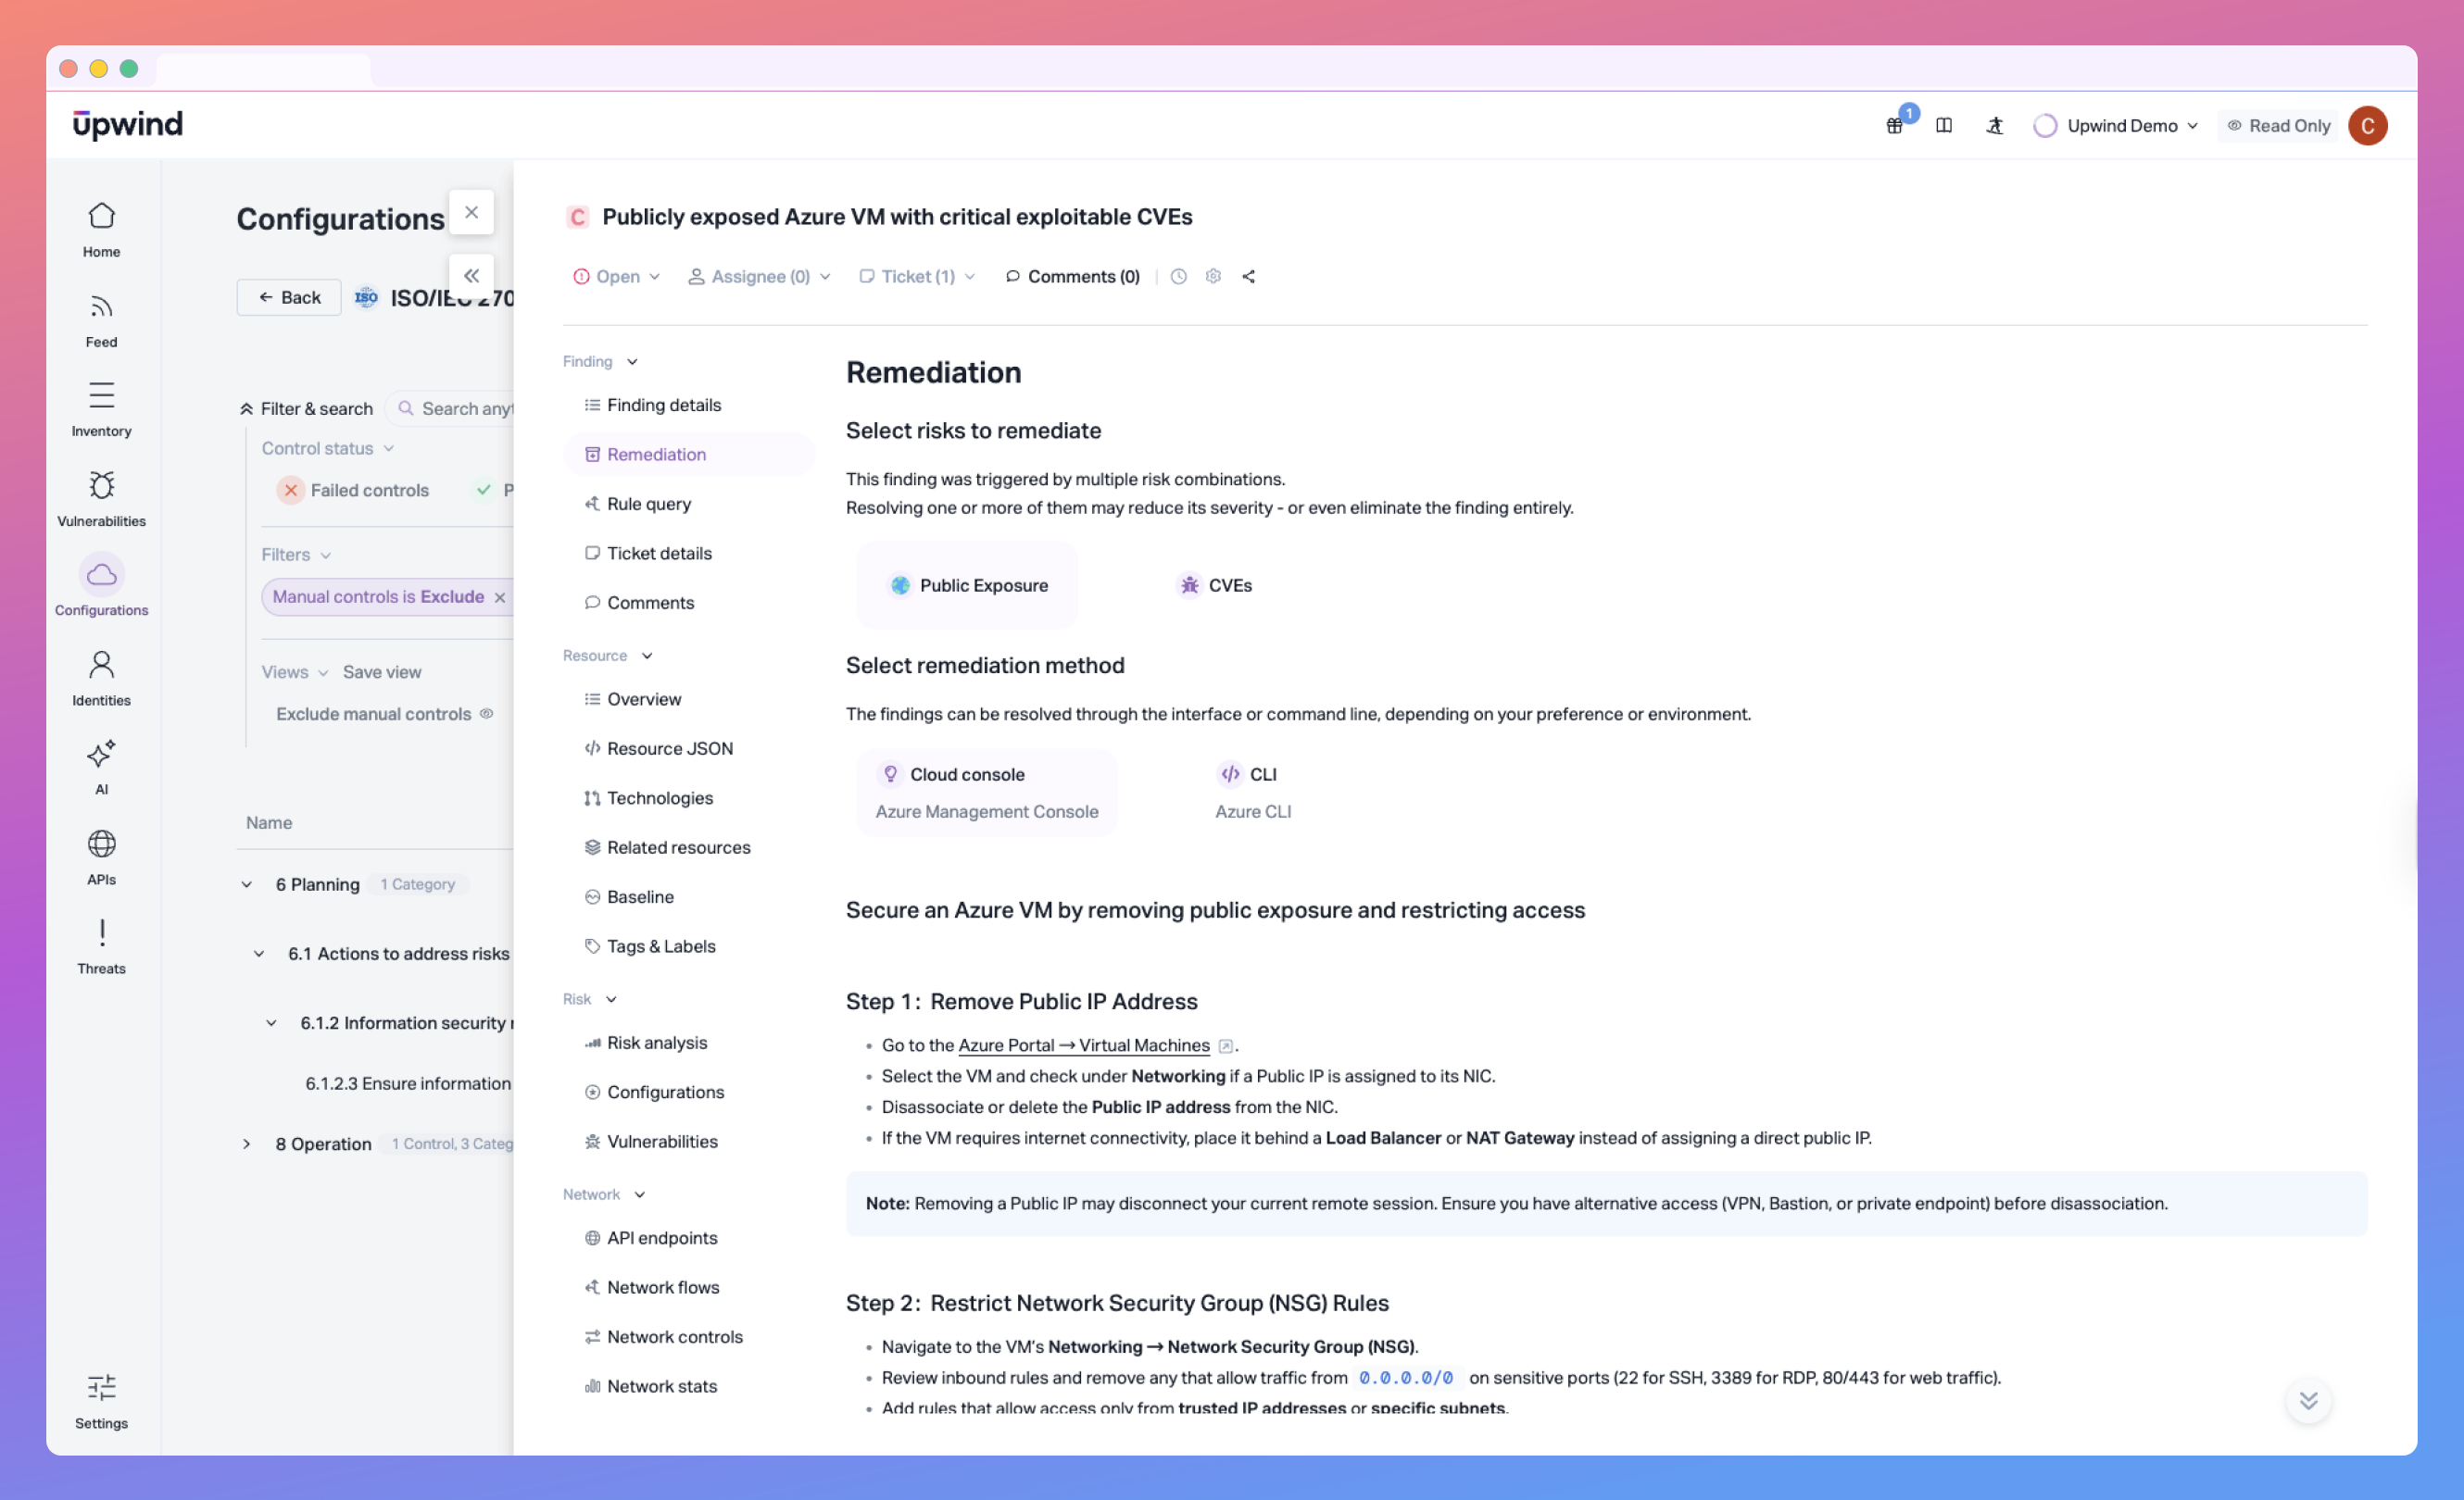This screenshot has width=2464, height=1500.
Task: Click the Back button
Action: point(289,298)
